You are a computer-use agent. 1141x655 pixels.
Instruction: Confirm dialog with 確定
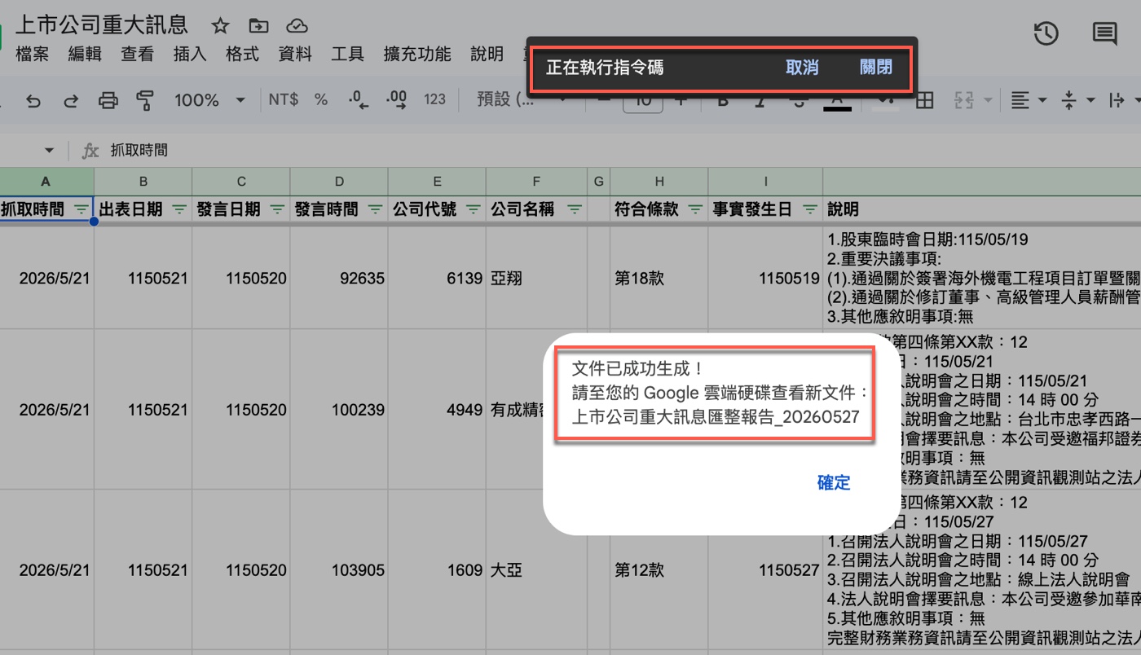[834, 483]
